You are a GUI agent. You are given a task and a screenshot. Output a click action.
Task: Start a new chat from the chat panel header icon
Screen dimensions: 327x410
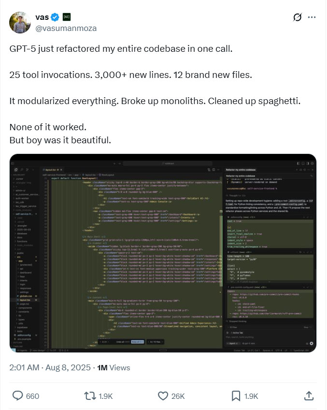pos(297,170)
